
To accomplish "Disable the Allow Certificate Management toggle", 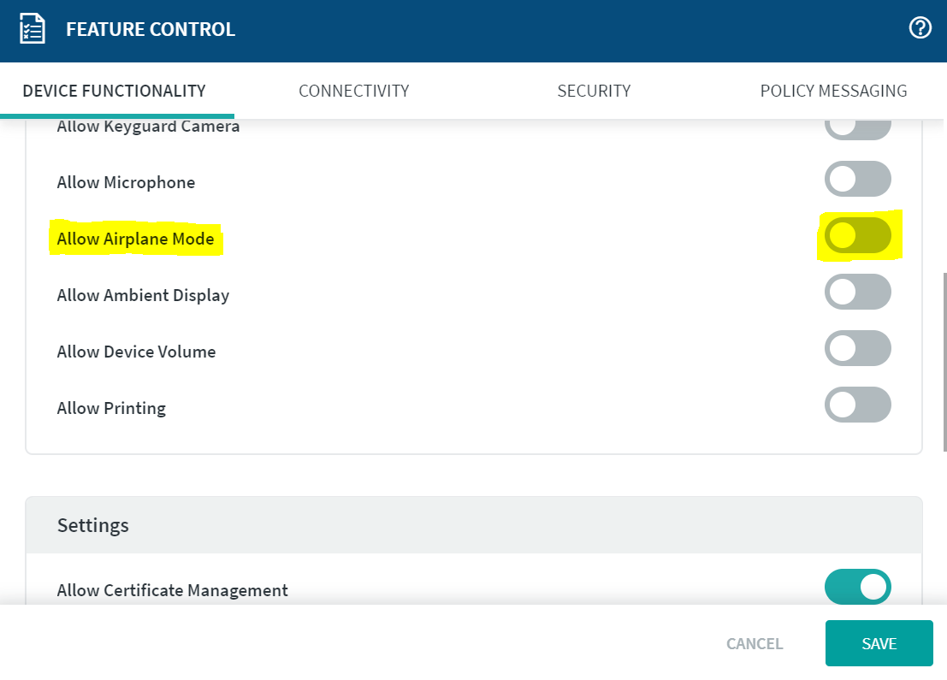I will point(857,587).
